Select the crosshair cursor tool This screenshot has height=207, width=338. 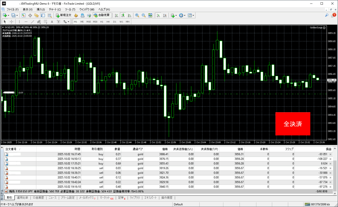pyautogui.click(x=12, y=22)
